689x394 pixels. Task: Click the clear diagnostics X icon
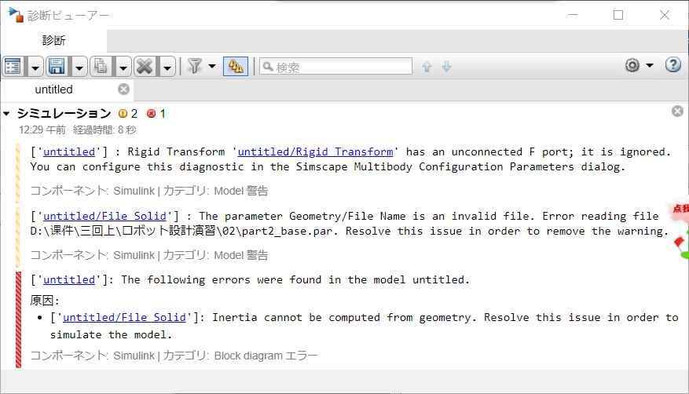click(145, 67)
